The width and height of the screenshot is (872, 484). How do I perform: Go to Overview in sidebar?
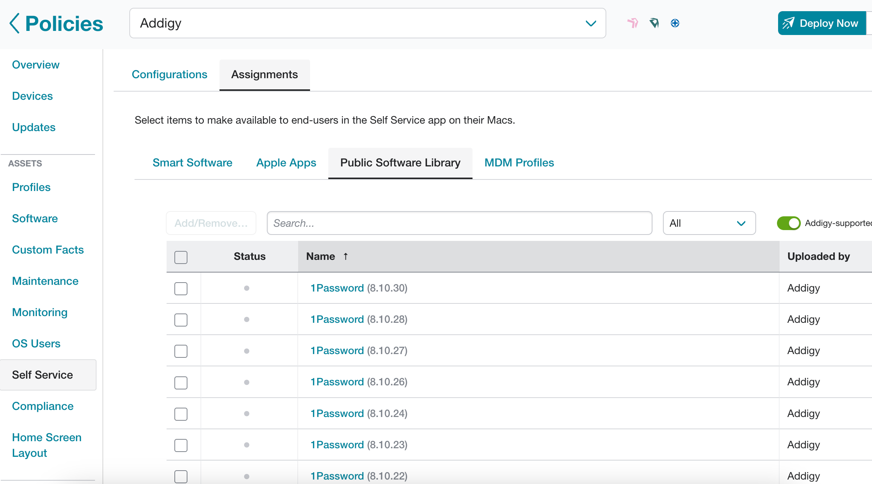[x=36, y=65]
